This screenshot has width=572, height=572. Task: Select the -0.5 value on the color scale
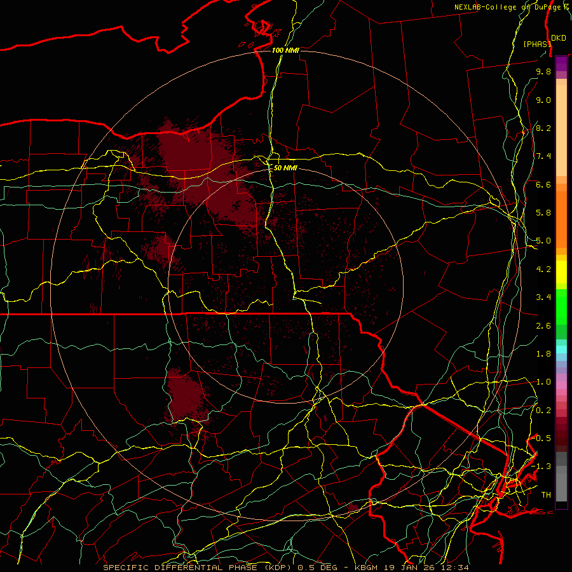coord(541,439)
